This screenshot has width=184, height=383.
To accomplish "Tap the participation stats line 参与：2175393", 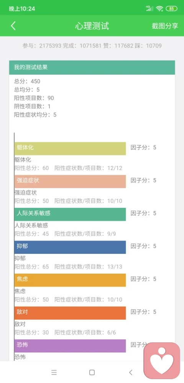I will click(x=42, y=46).
